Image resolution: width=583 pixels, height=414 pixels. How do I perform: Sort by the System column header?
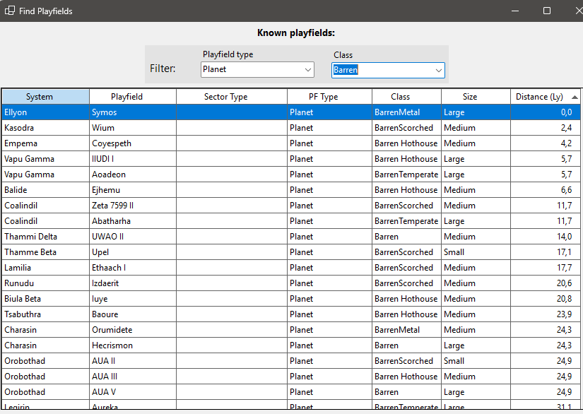point(45,97)
